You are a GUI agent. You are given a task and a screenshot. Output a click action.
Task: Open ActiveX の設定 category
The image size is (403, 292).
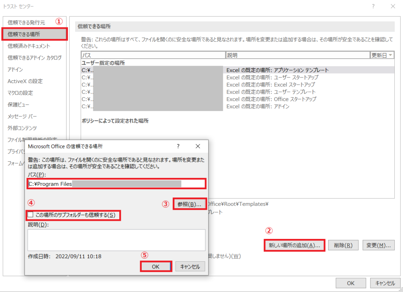click(x=25, y=81)
